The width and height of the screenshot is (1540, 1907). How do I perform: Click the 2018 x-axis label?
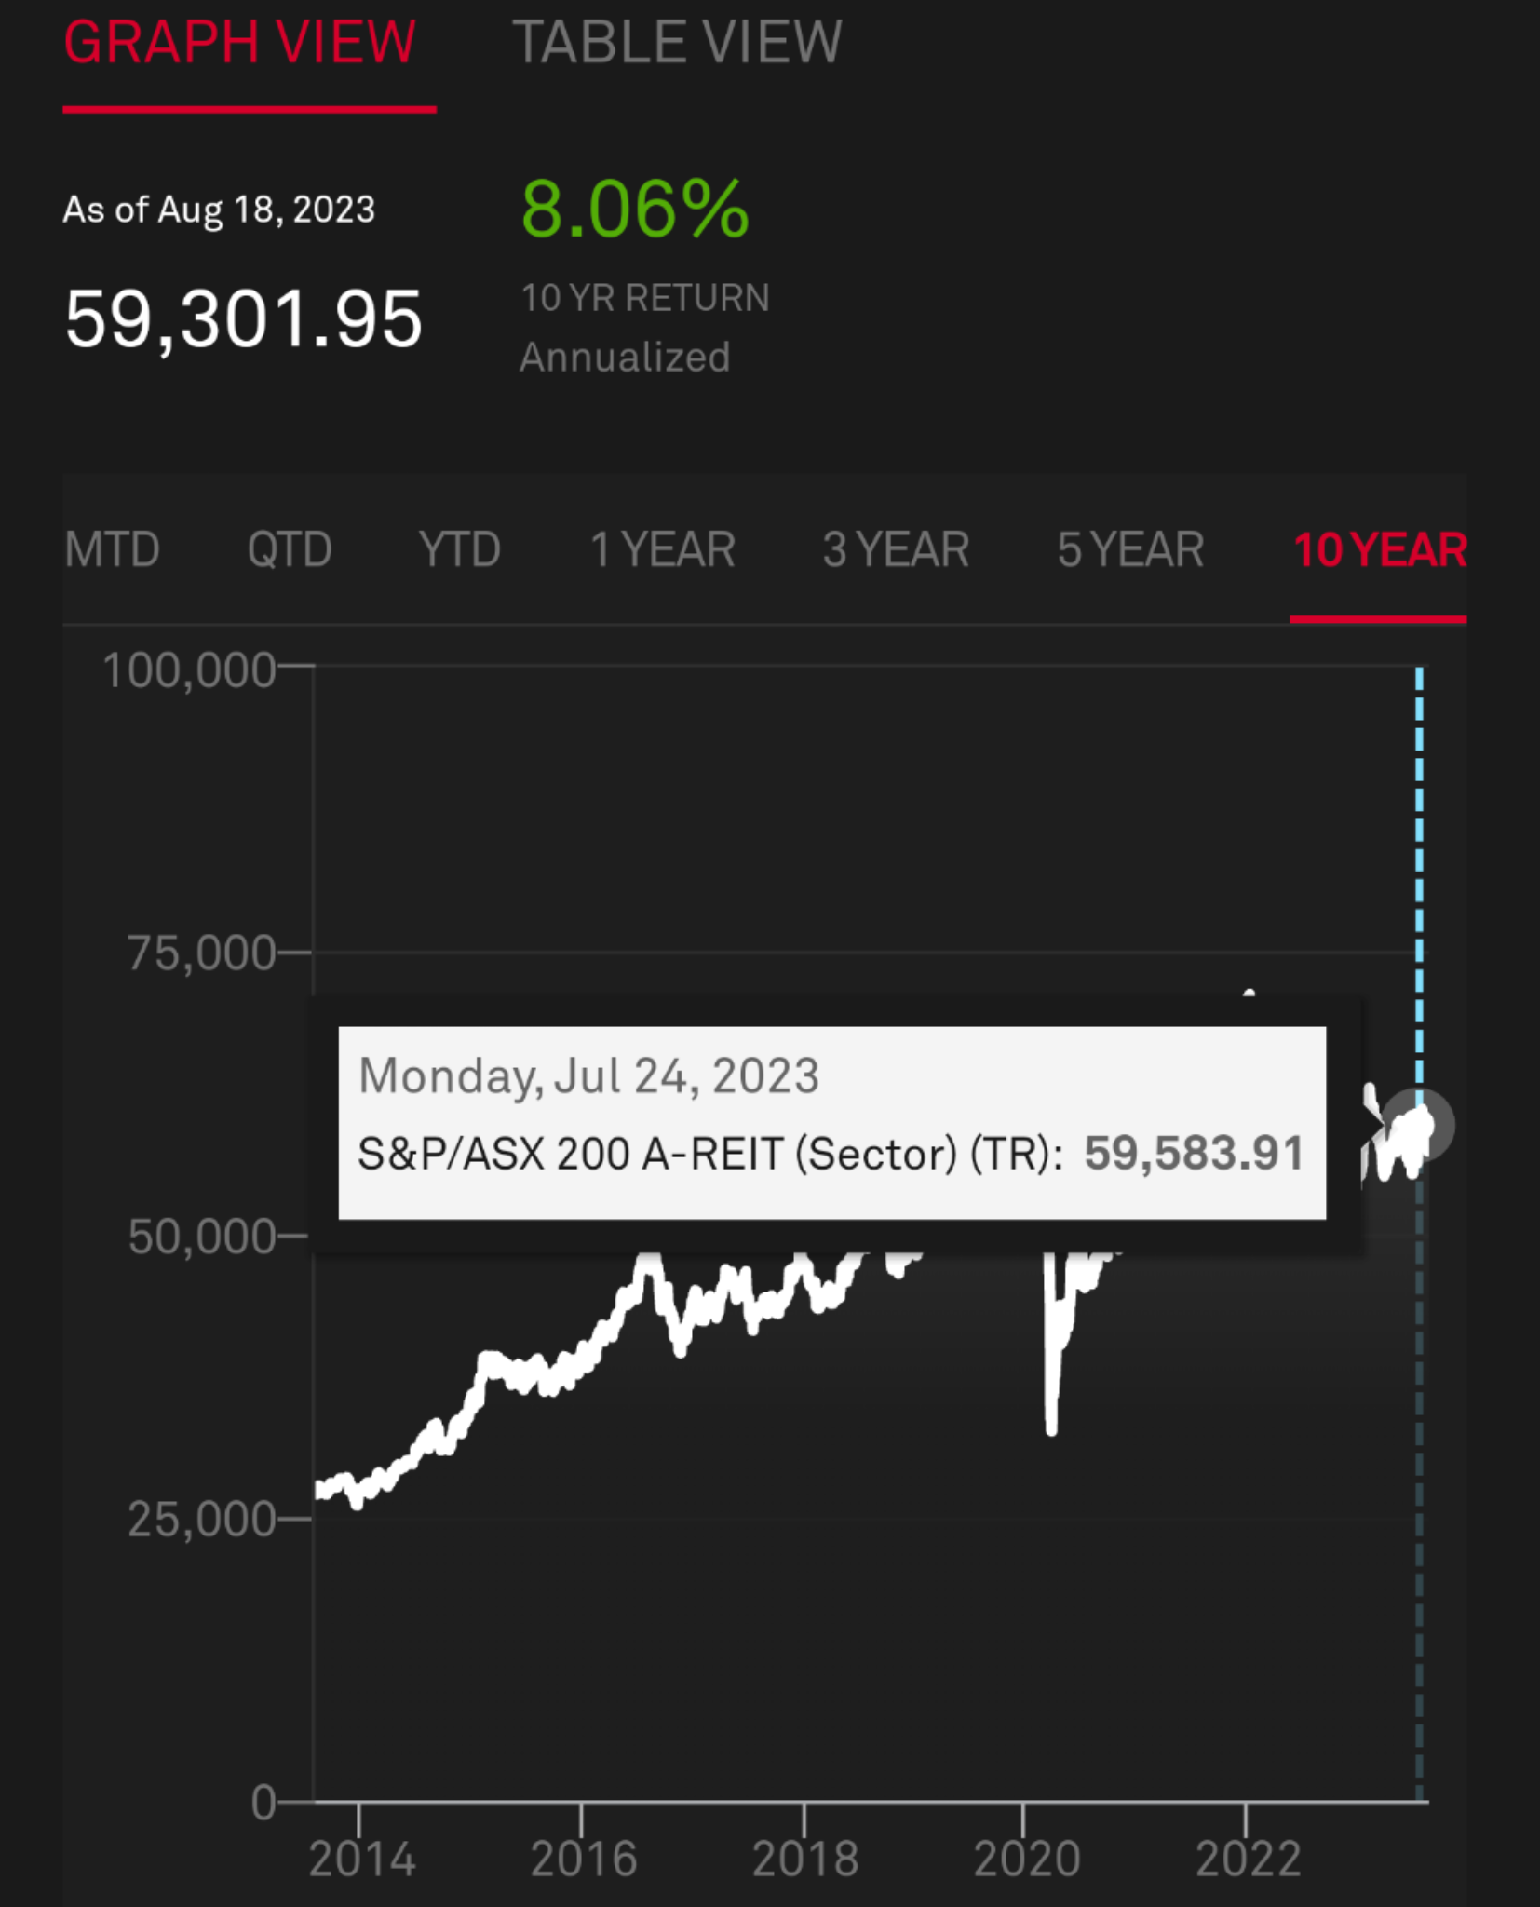pyautogui.click(x=804, y=1859)
